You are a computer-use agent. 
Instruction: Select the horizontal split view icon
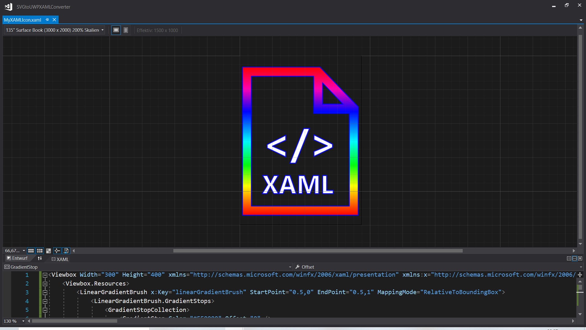[575, 258]
